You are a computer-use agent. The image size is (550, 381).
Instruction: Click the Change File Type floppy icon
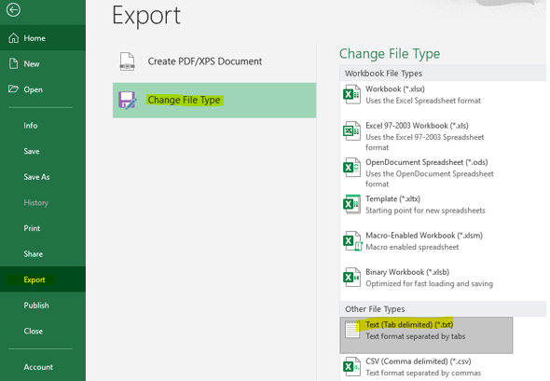point(128,101)
